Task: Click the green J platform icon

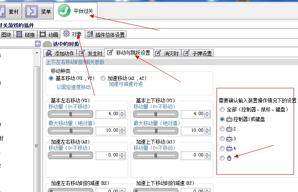Action: pos(64,11)
